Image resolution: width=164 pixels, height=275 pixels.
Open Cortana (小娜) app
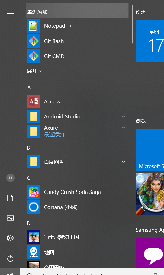click(x=77, y=207)
